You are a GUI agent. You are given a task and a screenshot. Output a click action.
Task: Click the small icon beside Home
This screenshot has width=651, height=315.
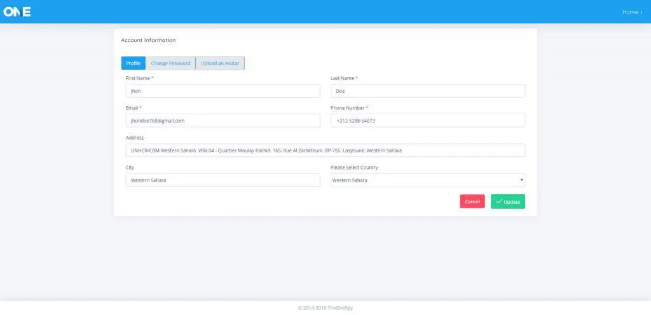coord(641,12)
